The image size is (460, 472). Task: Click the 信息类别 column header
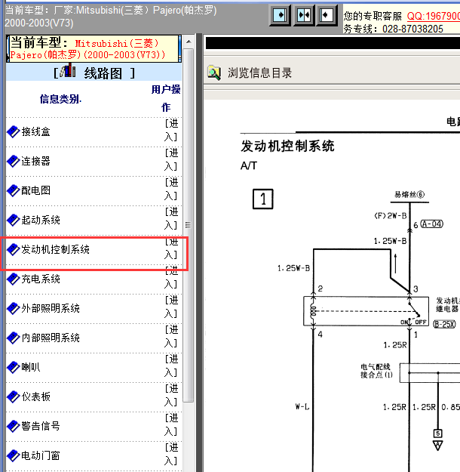click(x=60, y=99)
